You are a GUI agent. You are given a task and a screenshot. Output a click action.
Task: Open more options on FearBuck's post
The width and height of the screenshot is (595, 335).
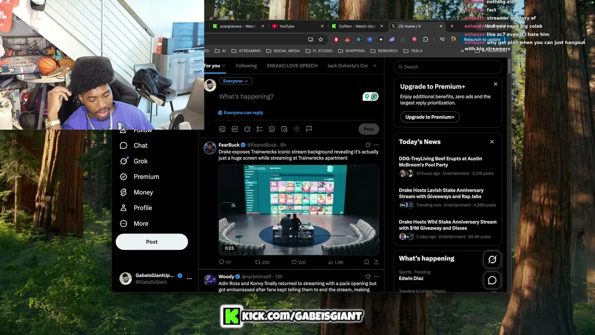tap(376, 145)
